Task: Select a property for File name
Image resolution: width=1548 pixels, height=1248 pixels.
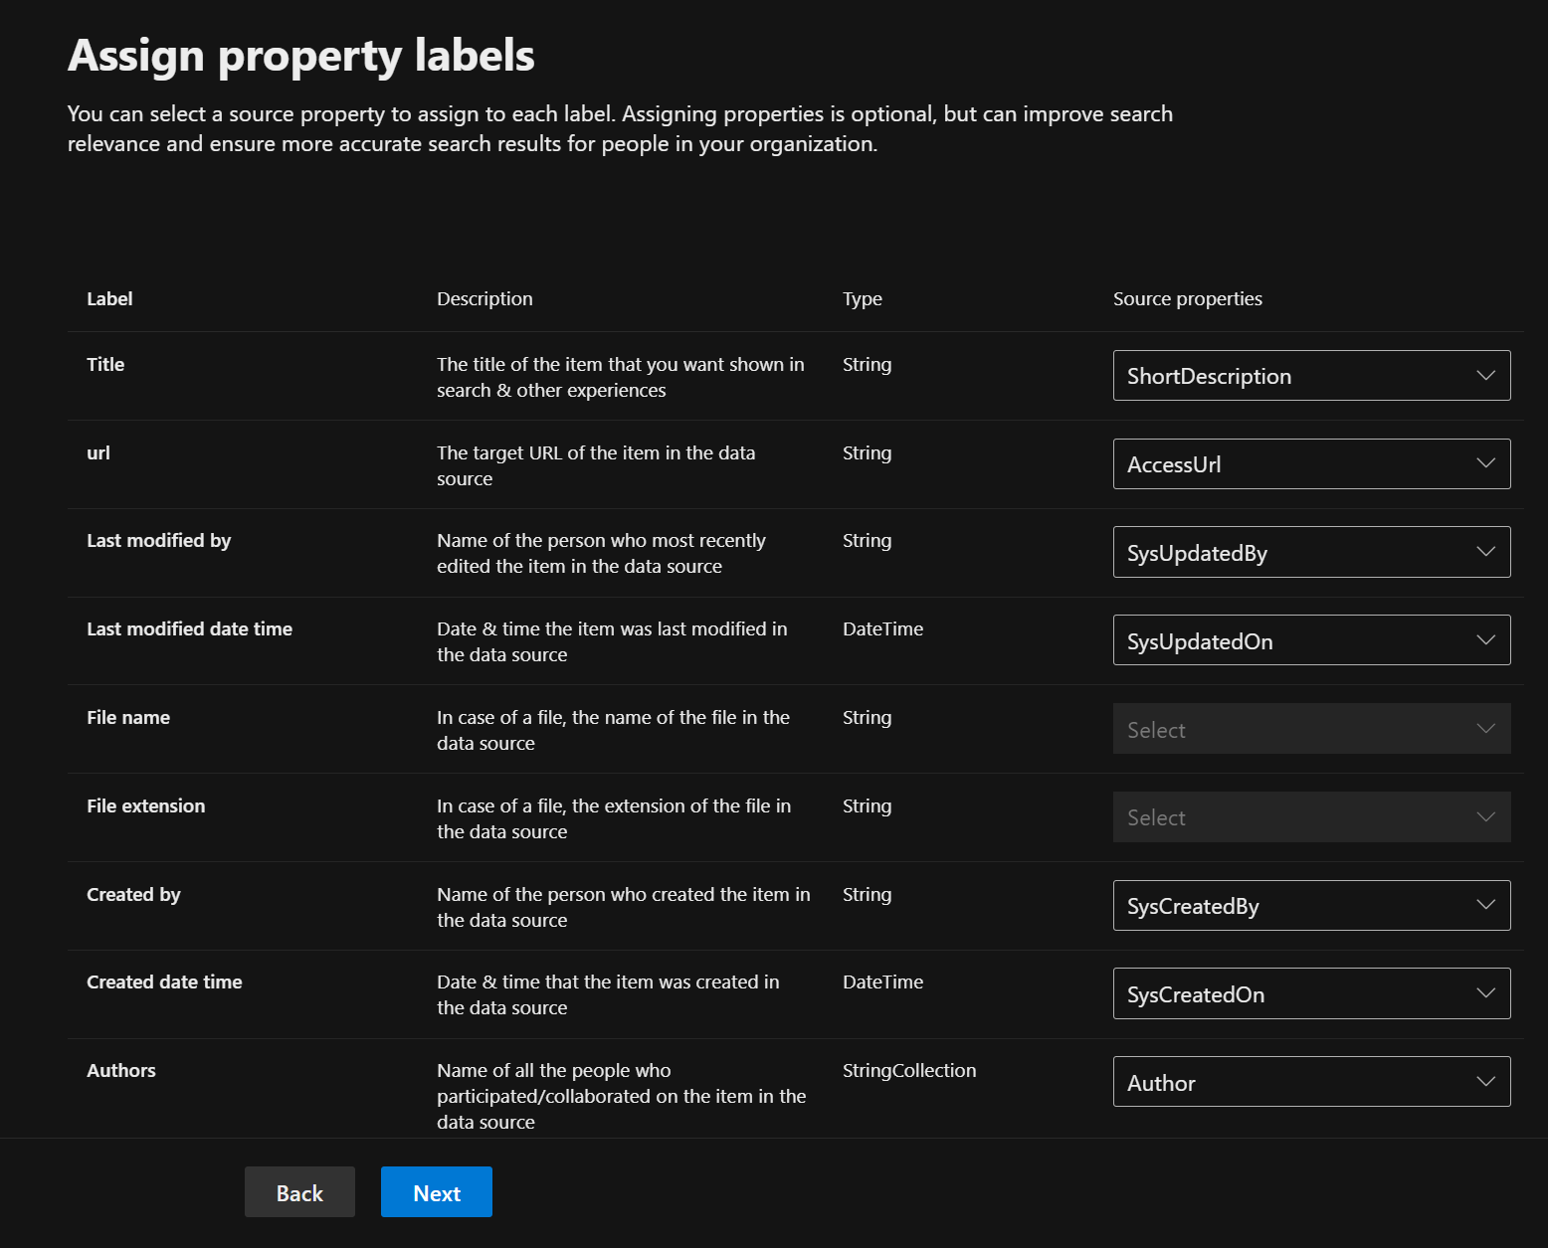Action: tap(1311, 728)
